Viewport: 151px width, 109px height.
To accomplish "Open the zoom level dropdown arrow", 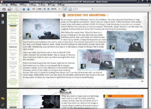I will 59,9.
